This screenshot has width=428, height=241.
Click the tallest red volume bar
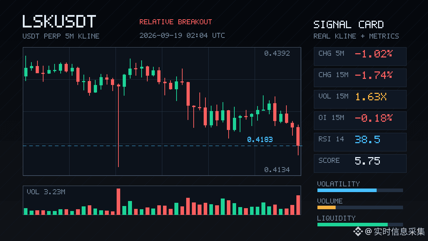point(118,201)
